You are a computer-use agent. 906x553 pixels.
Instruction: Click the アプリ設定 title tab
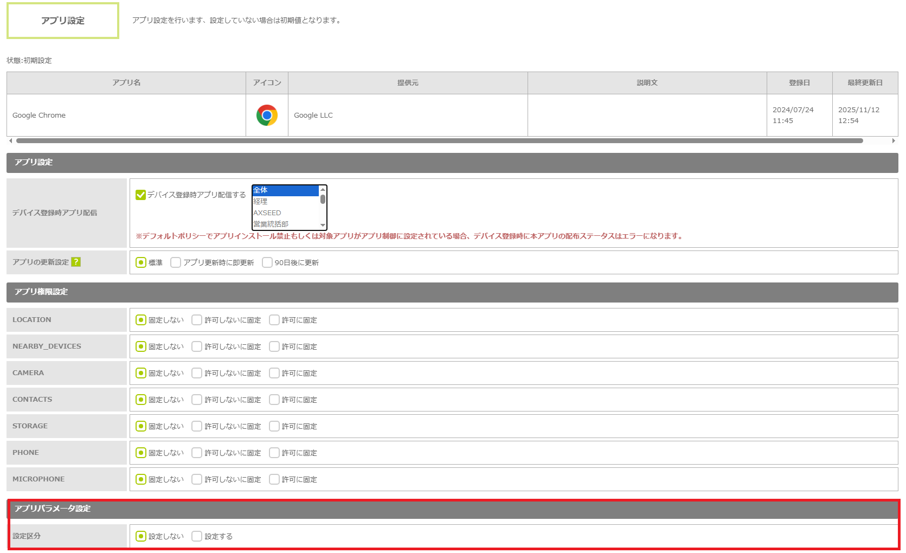coord(63,21)
